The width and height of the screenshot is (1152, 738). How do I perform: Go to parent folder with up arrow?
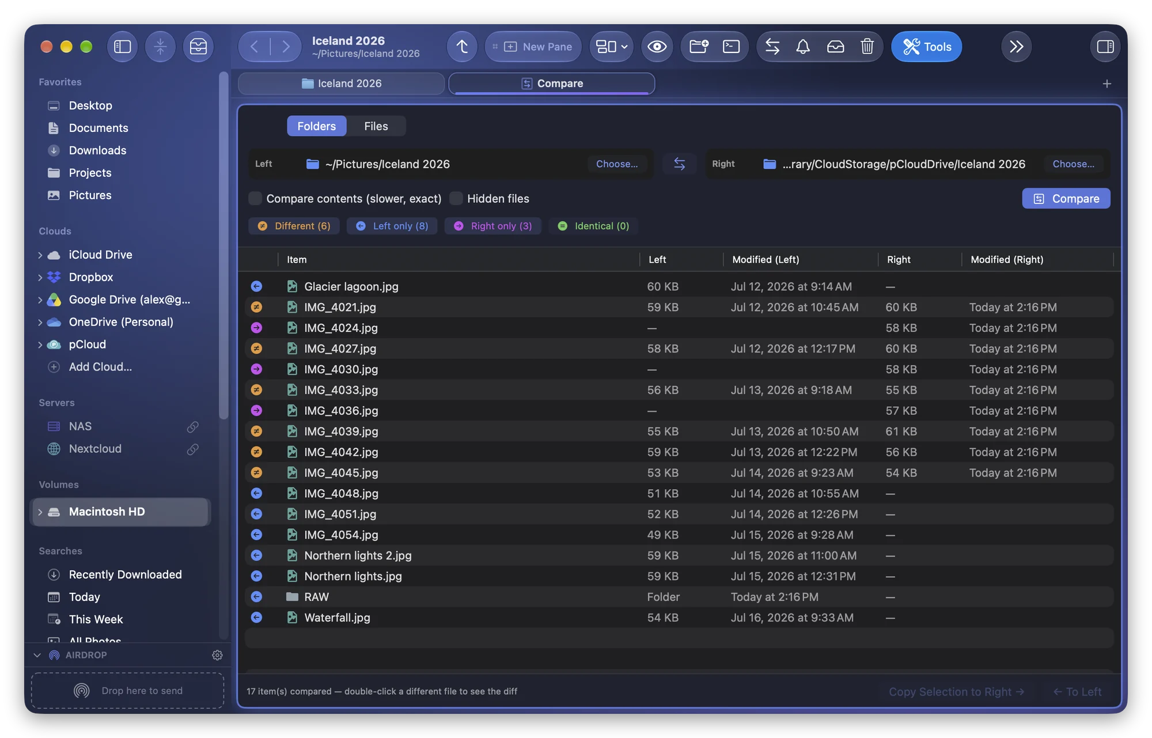pos(462,47)
